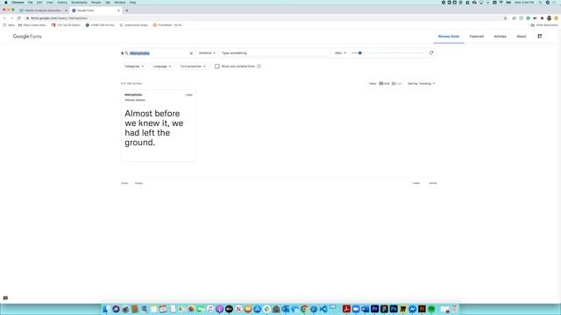Open the Chrome File menu
The width and height of the screenshot is (561, 315).
(x=30, y=3)
